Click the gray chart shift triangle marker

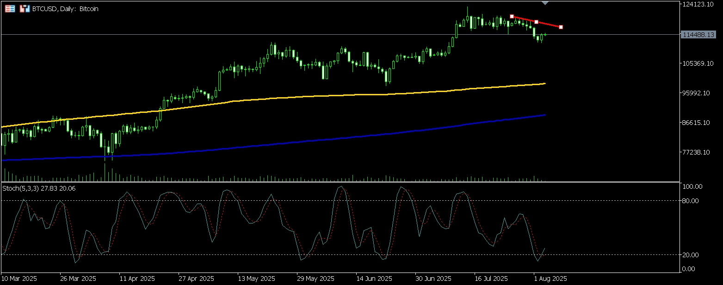pos(545,3)
